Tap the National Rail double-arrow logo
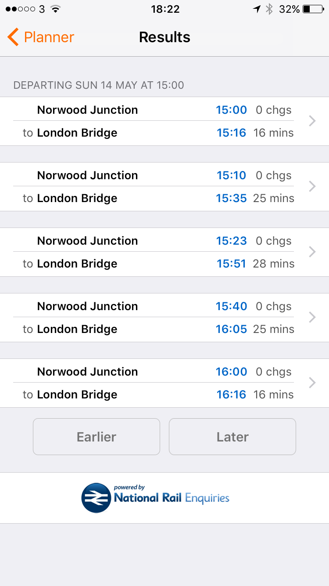This screenshot has width=329, height=586. [96, 498]
